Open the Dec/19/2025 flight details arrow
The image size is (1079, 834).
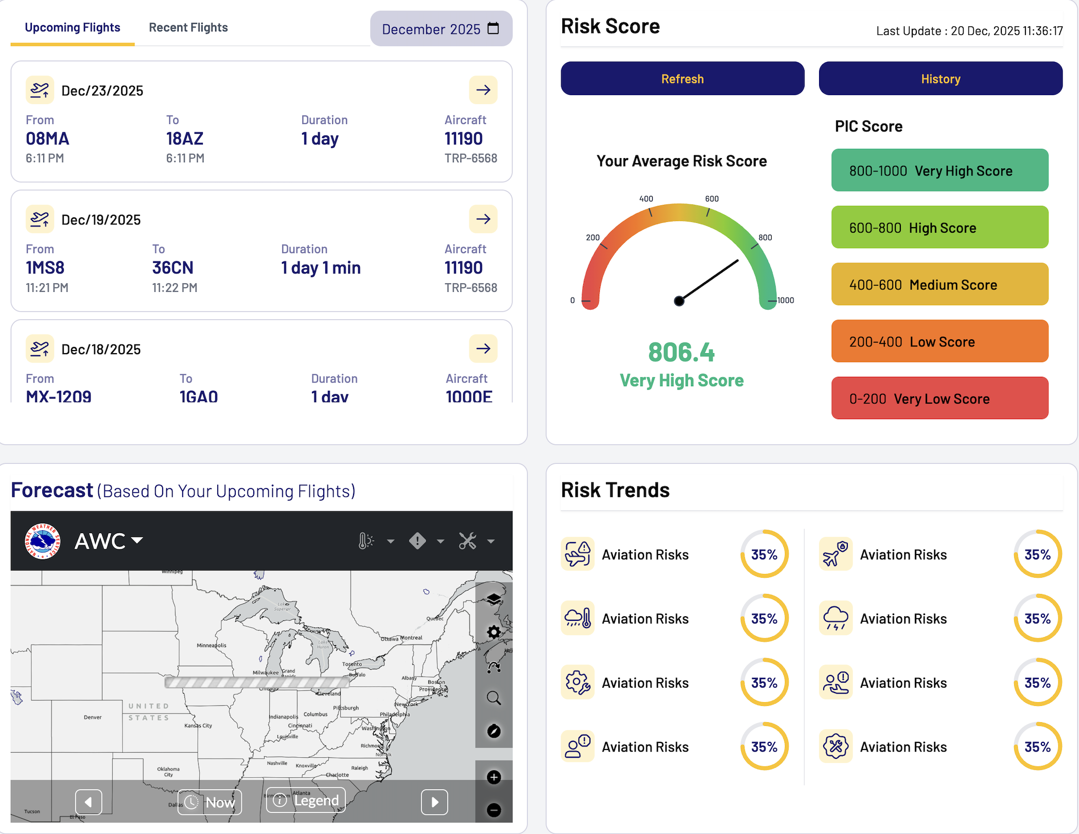[x=483, y=219]
